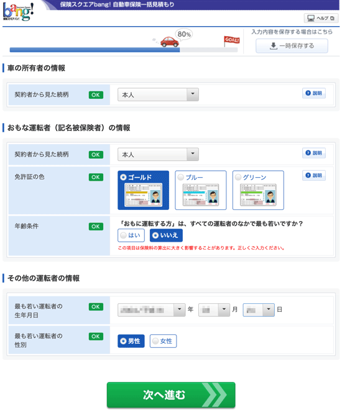Click the GOAL flag icon
This screenshot has height=420, width=342.
tap(231, 41)
